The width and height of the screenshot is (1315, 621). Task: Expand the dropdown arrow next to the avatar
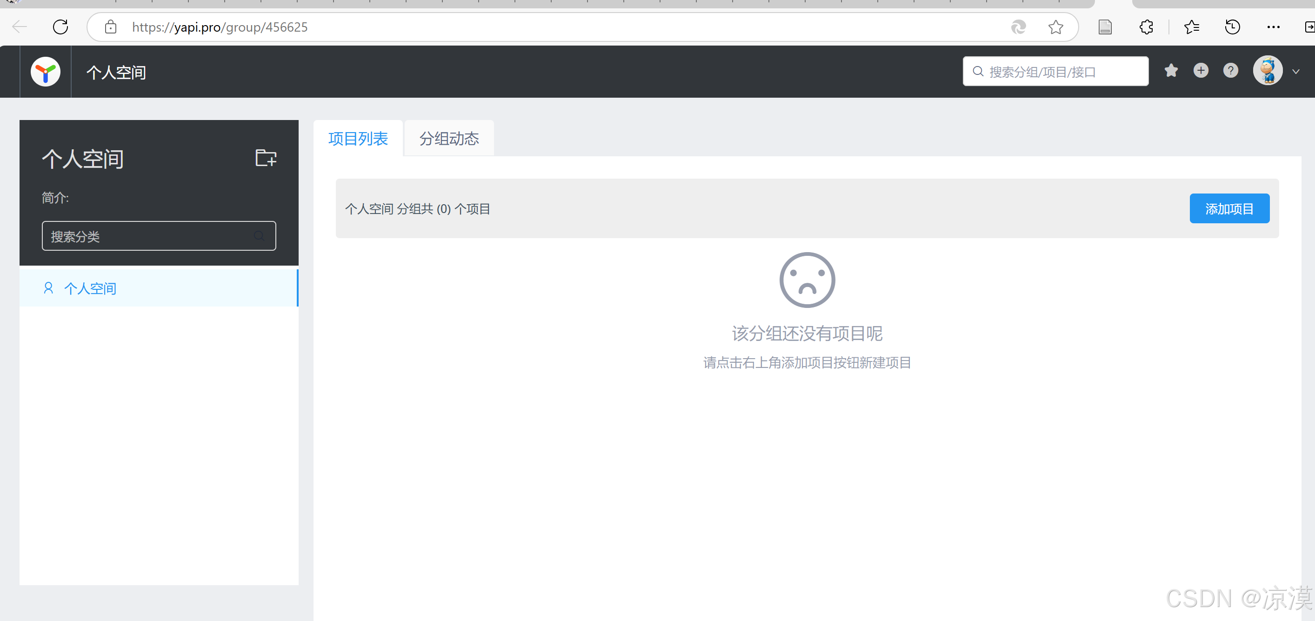tap(1295, 72)
